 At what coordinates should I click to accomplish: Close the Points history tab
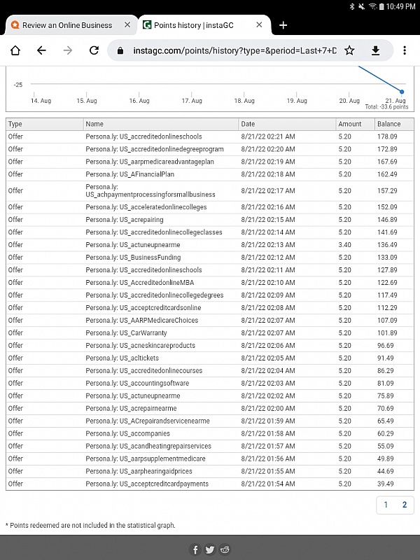[259, 25]
